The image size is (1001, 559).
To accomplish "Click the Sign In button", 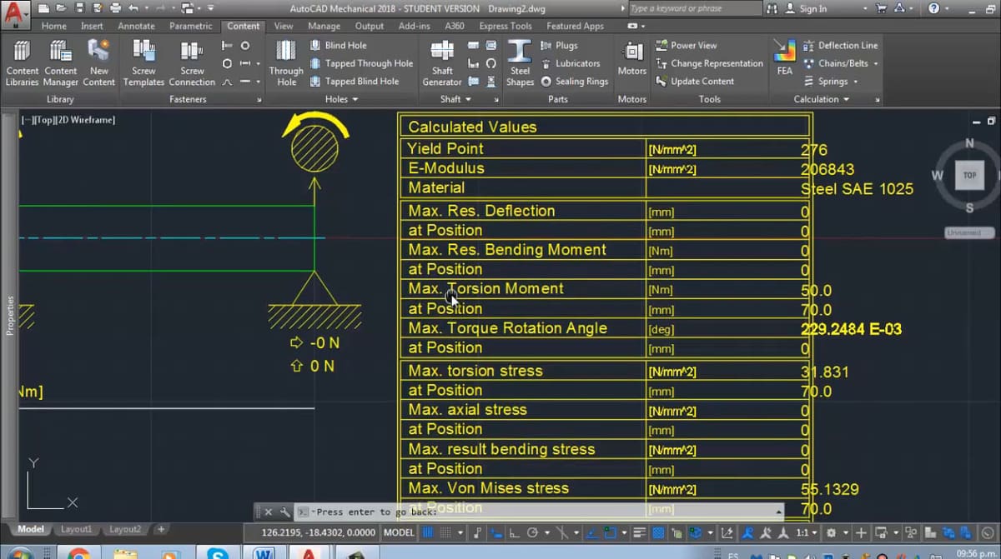I will [806, 8].
